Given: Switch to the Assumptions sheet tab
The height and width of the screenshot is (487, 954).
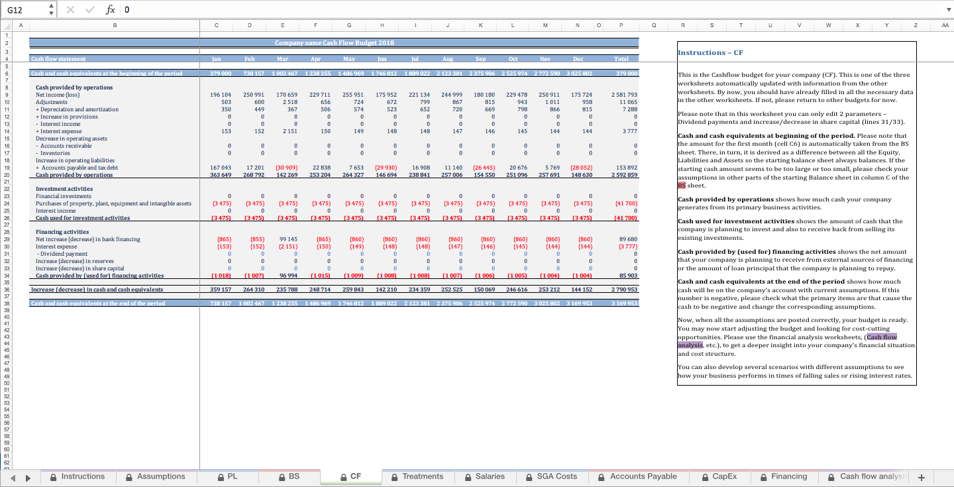Looking at the screenshot, I should point(154,476).
